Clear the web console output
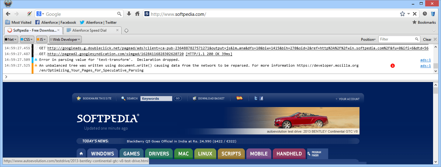Image resolution: width=441 pixels, height=167 pixels. (427, 39)
